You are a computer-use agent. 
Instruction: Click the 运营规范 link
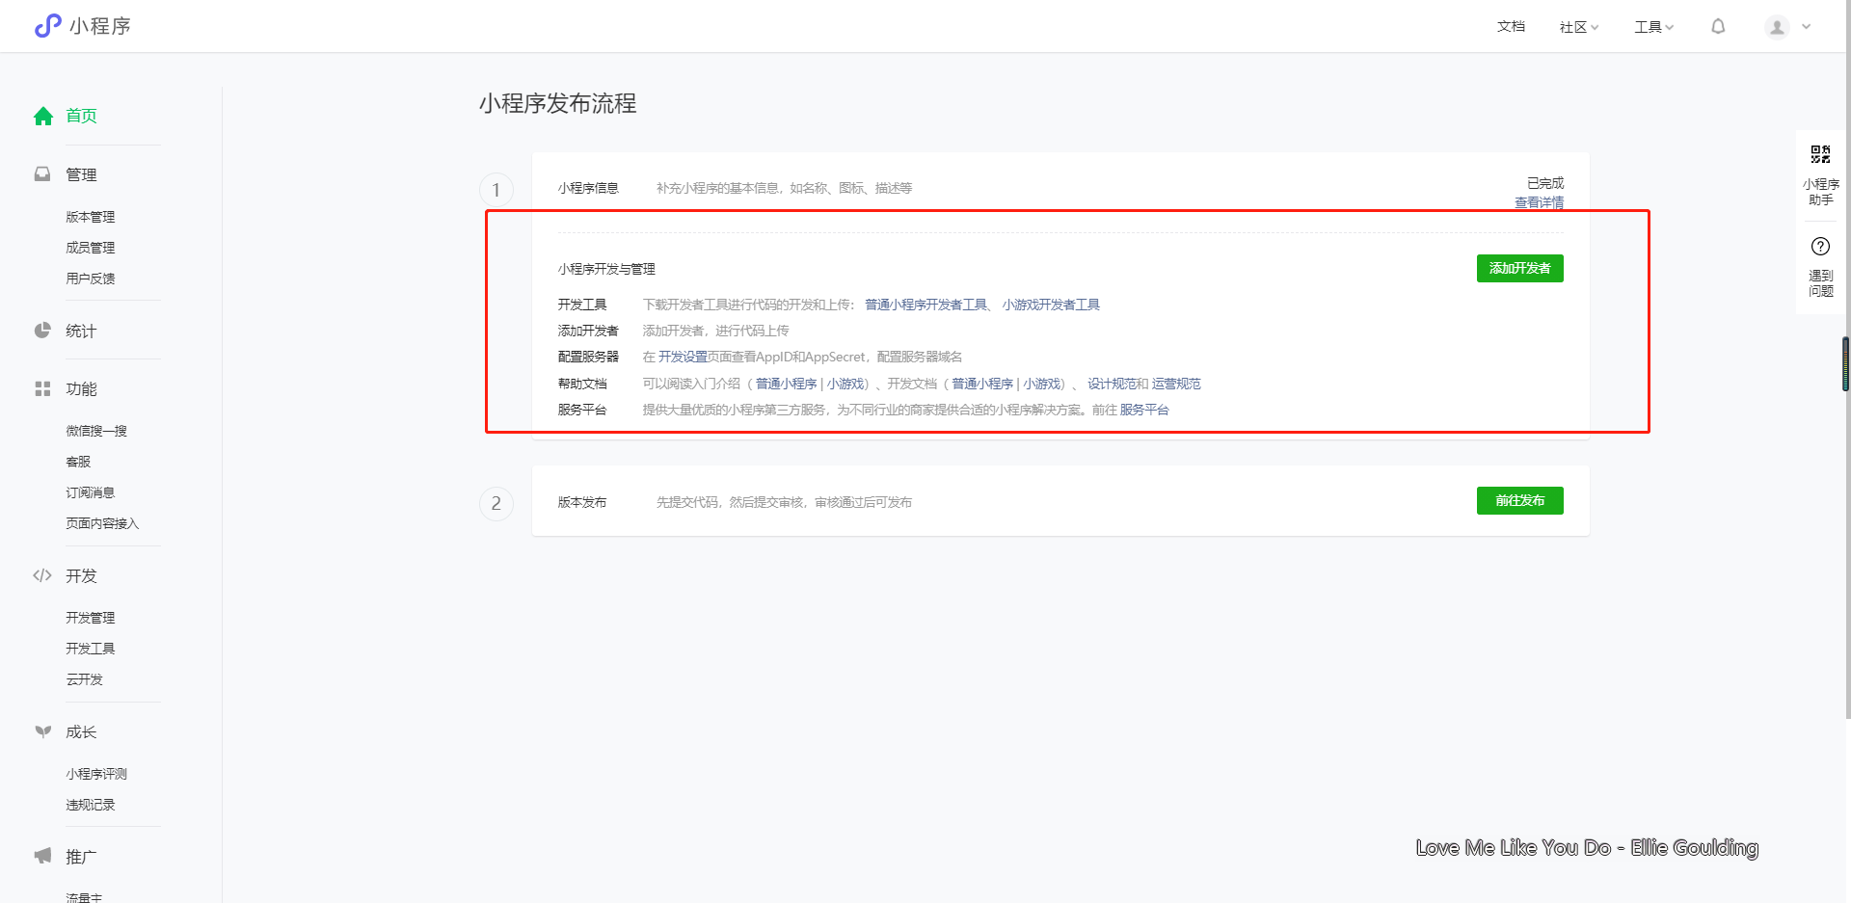[x=1176, y=384]
